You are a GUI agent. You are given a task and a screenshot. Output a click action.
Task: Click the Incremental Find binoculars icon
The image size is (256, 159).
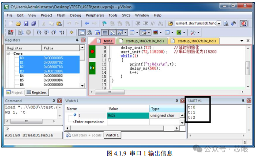point(233,23)
